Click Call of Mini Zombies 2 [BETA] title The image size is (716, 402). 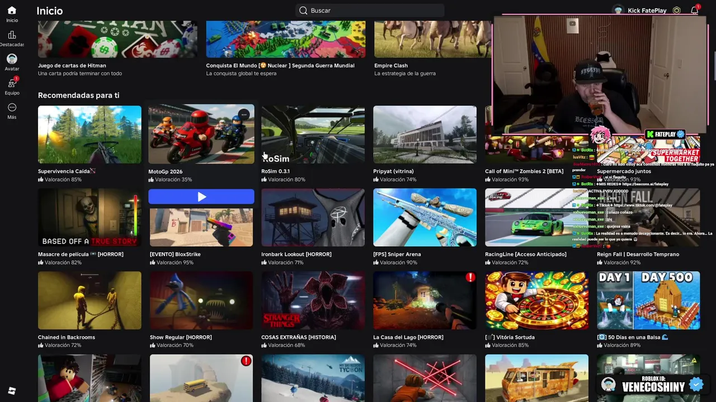(524, 171)
